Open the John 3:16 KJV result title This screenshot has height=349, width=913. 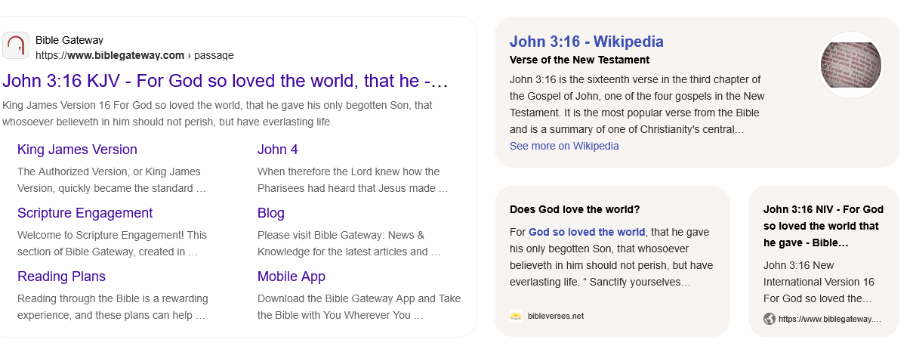225,81
